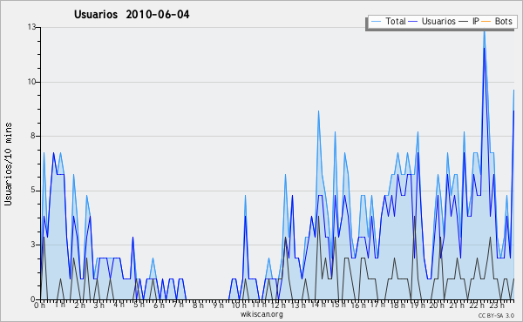Click the wikiscan.org label below the chart

click(x=261, y=314)
